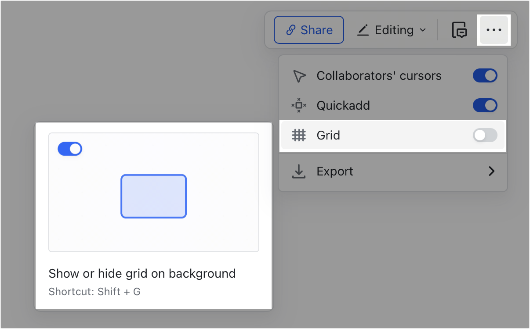Enable the Grid toggle switch
This screenshot has height=329, width=530.
[485, 135]
